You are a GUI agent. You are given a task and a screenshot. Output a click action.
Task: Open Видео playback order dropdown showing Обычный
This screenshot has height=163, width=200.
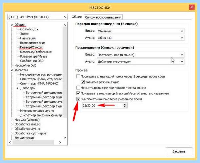click(x=140, y=31)
